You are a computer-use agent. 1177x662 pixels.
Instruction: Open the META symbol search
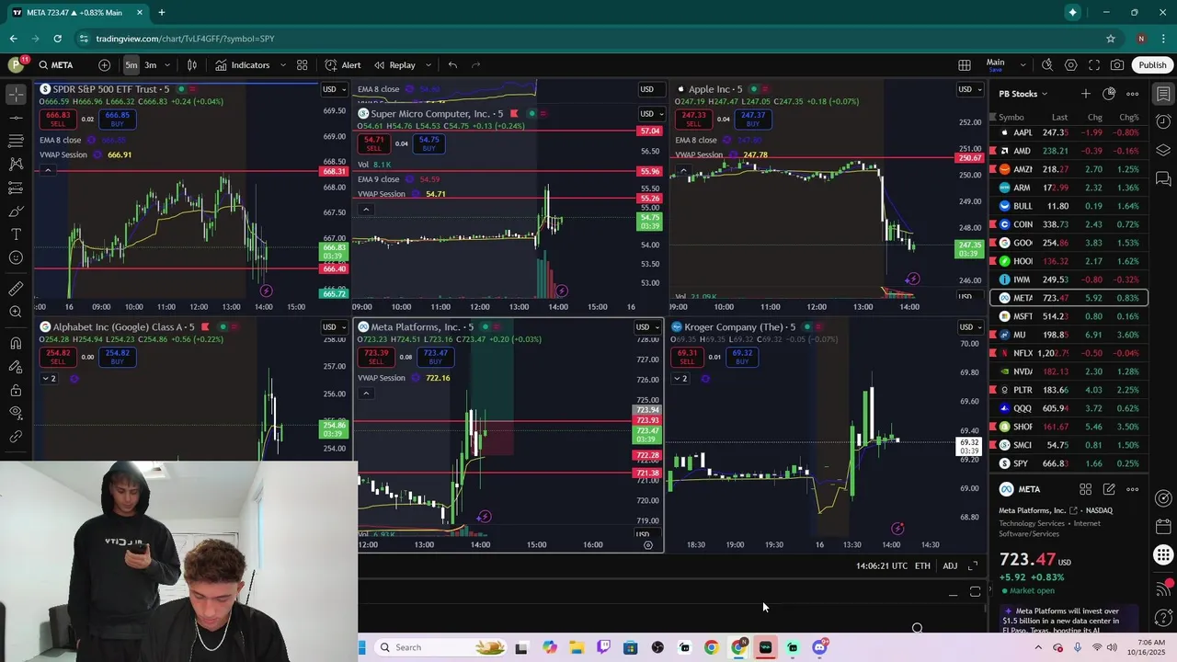[x=56, y=65]
